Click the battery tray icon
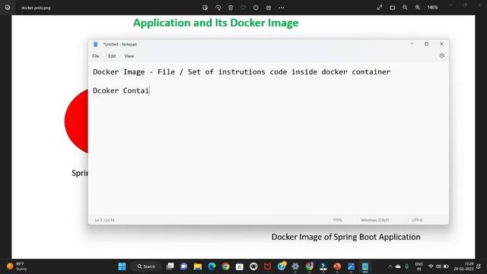This screenshot has height=274, width=487. pyautogui.click(x=446, y=266)
